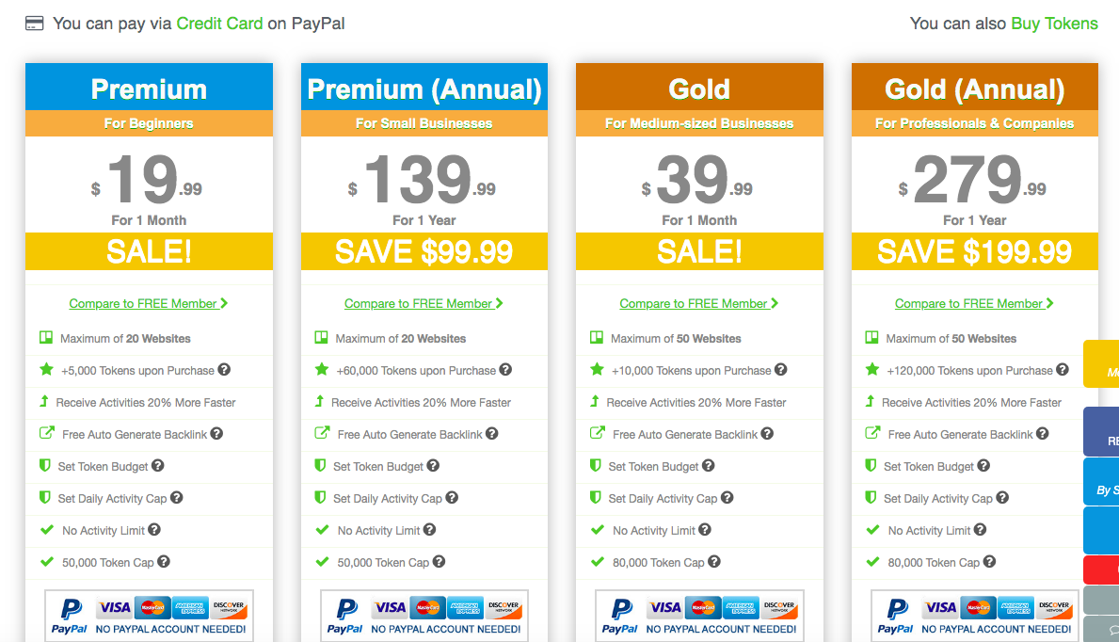Screen dimensions: 1119x642
Task: Show info for Gold (Annual) Set Daily Activity Cap
Action: point(1002,498)
